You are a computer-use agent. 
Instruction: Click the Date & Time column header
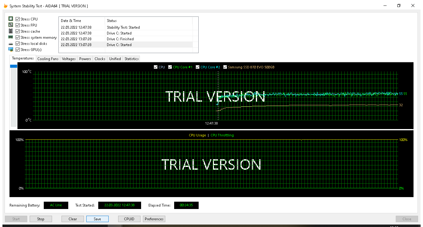point(82,21)
